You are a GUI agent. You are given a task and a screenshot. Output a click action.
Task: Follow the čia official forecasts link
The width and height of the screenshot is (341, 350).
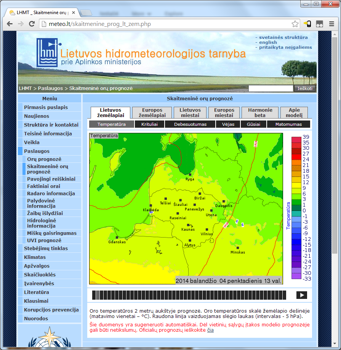tap(210, 330)
